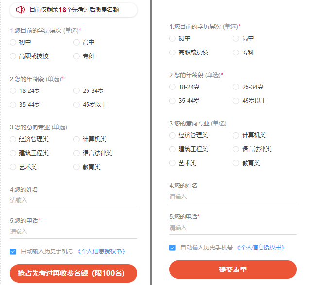Viewport: 317px width, 285px height.
Task: Select 语言法律类 in the right form
Action: [x=236, y=149]
